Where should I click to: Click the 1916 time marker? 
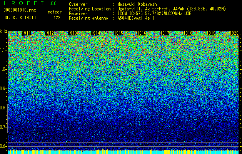142,33
